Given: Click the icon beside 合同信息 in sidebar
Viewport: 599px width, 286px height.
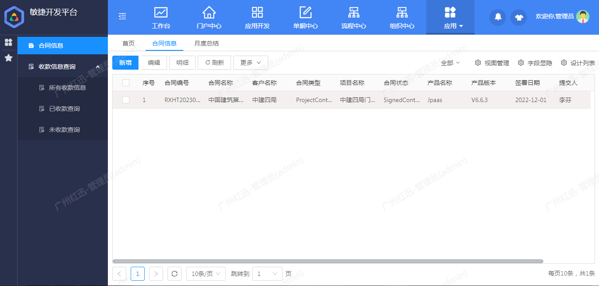Looking at the screenshot, I should point(31,46).
